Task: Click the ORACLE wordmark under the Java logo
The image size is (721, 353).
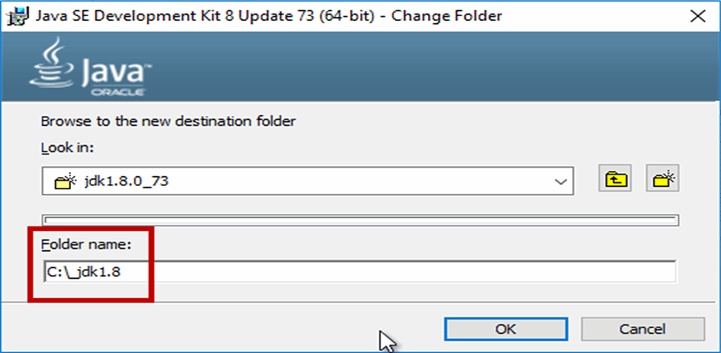Action: [118, 93]
